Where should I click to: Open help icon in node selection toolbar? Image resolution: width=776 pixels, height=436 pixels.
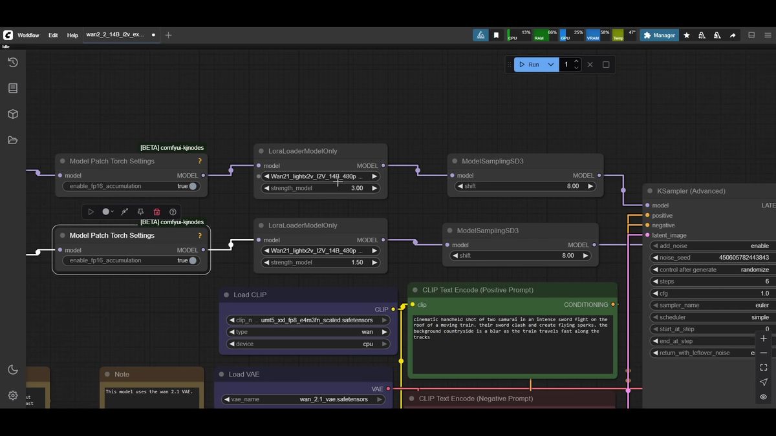[173, 211]
